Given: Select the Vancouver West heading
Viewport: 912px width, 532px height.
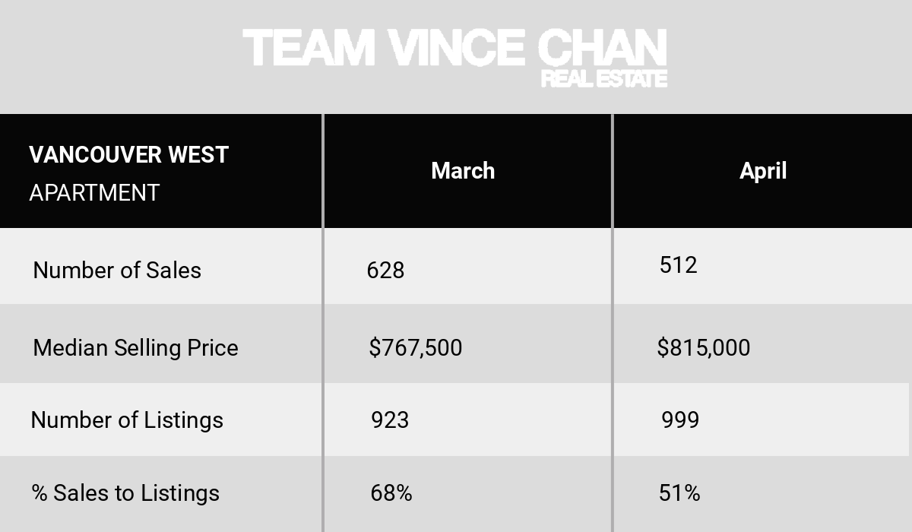Looking at the screenshot, I should pos(128,155).
